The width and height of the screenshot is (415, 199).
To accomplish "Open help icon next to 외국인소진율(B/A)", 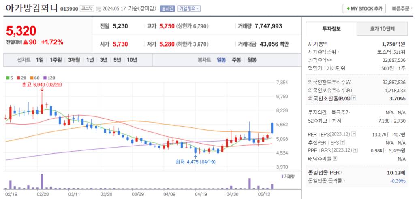I will point(353,98).
